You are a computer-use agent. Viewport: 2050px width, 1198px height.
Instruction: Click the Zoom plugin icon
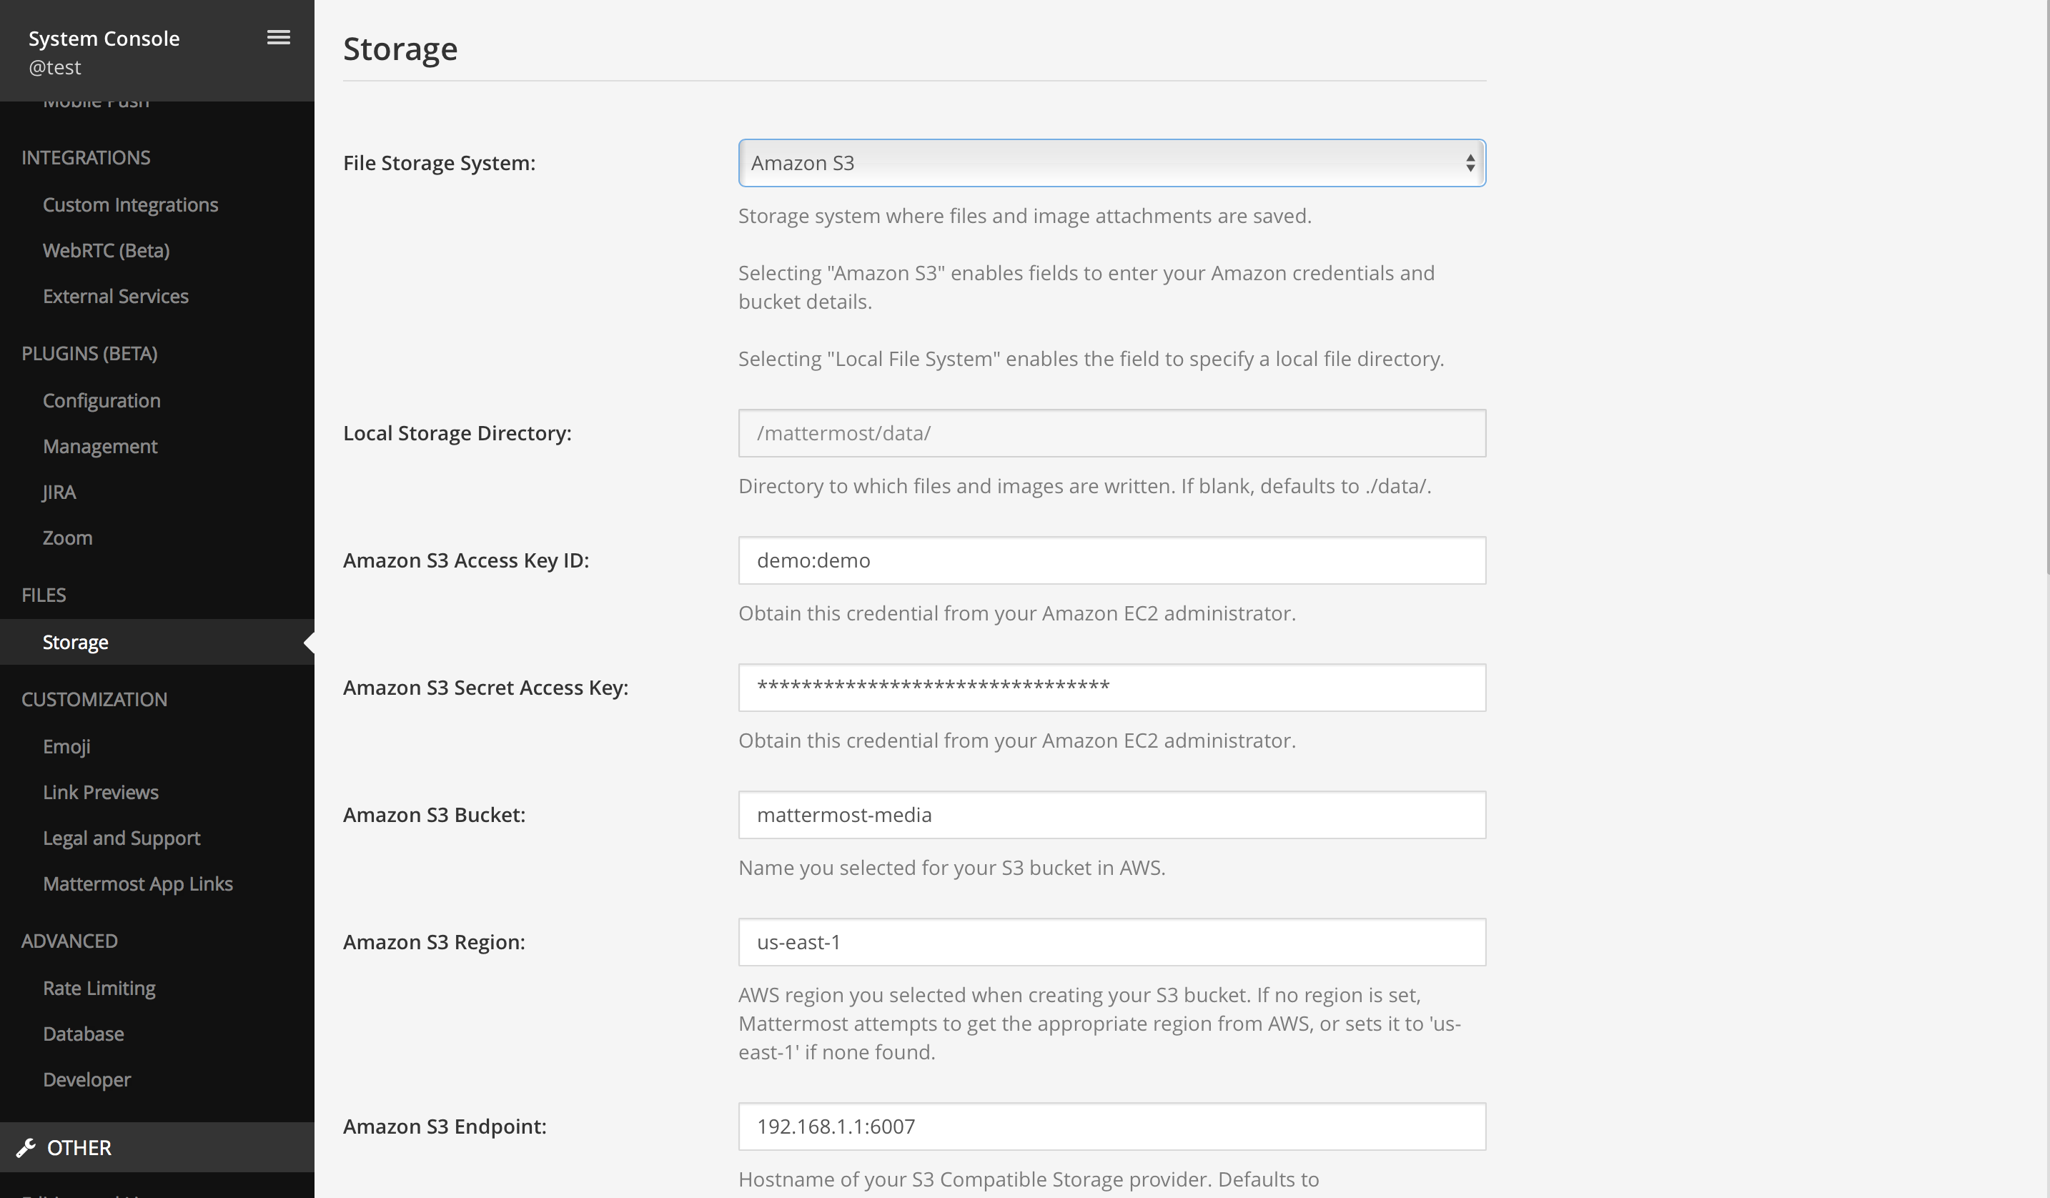coord(67,536)
